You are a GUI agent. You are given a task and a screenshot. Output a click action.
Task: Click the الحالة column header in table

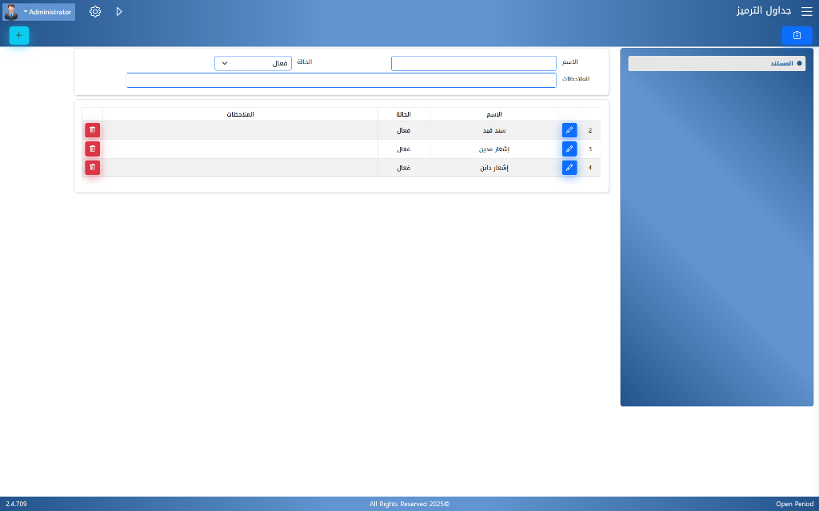[x=403, y=114]
